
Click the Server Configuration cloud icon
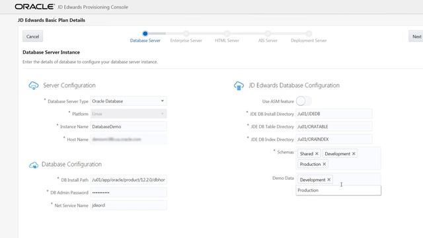click(34, 85)
